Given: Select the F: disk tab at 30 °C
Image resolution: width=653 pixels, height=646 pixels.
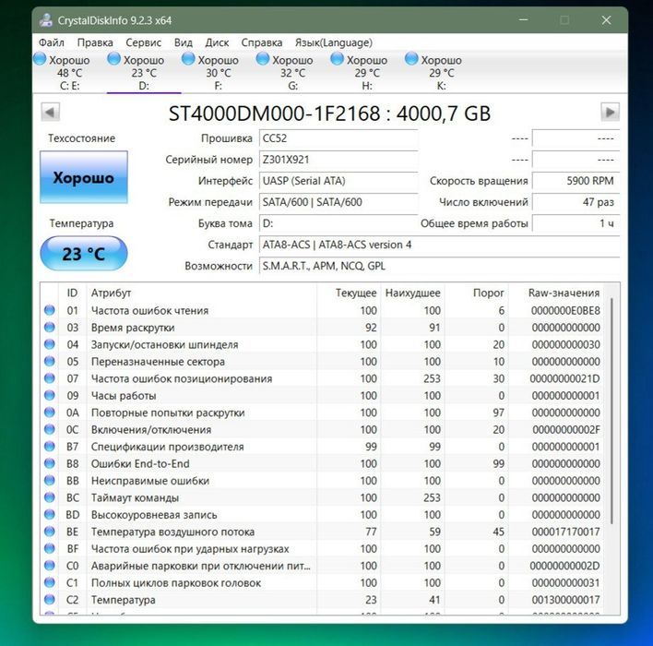Looking at the screenshot, I should 219,72.
